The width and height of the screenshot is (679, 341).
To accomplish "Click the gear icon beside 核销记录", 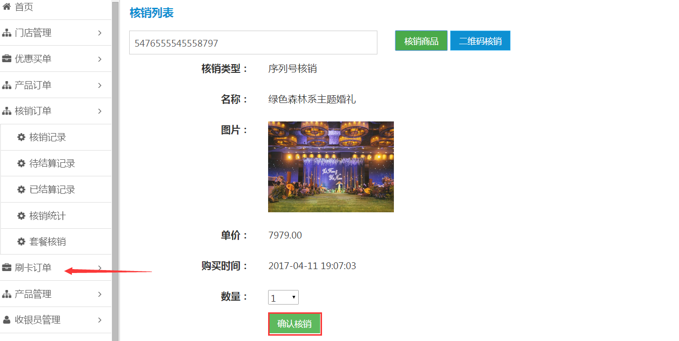I will pyautogui.click(x=21, y=137).
